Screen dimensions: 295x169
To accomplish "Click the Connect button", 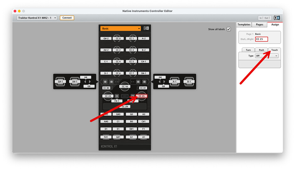I will coord(67,18).
